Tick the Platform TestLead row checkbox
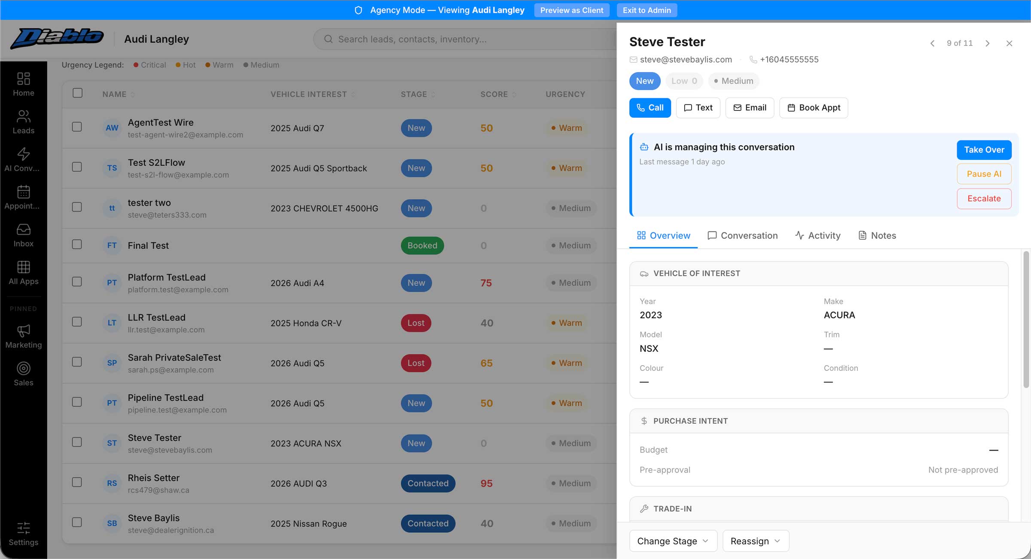The width and height of the screenshot is (1031, 559). (77, 282)
